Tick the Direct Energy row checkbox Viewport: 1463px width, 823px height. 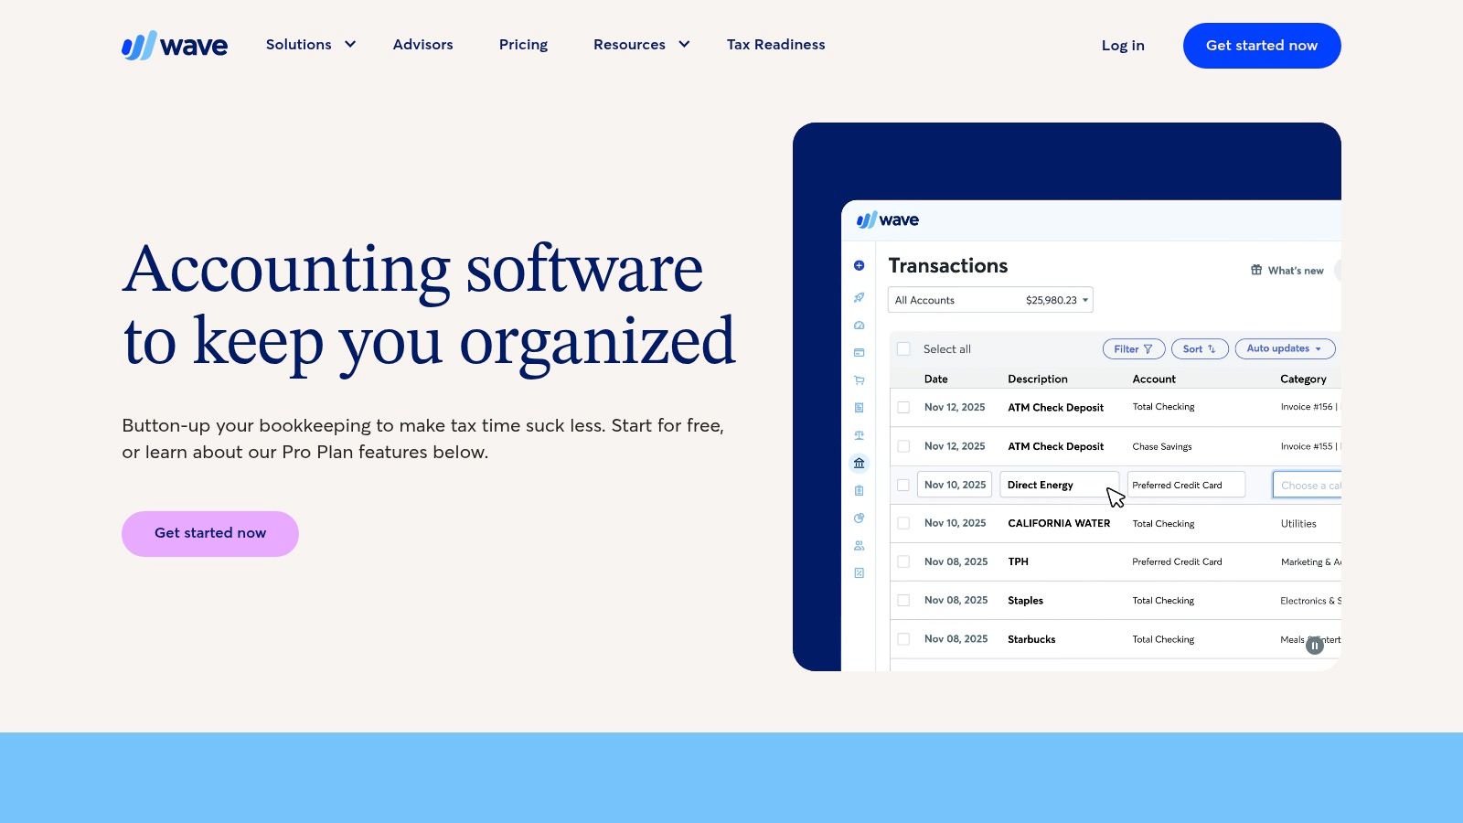[x=903, y=485]
